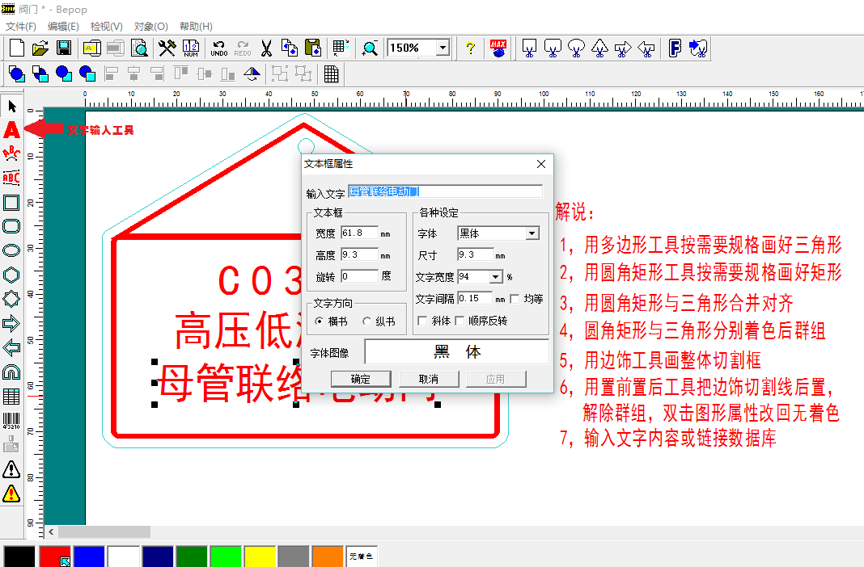Pick the black color swatch

coord(20,556)
